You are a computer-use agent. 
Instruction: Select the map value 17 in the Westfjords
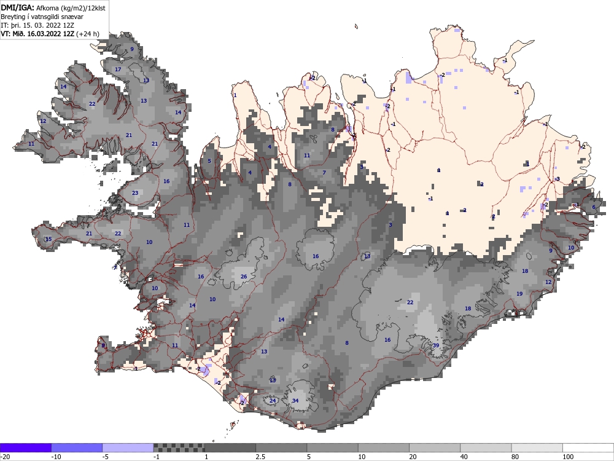118,69
